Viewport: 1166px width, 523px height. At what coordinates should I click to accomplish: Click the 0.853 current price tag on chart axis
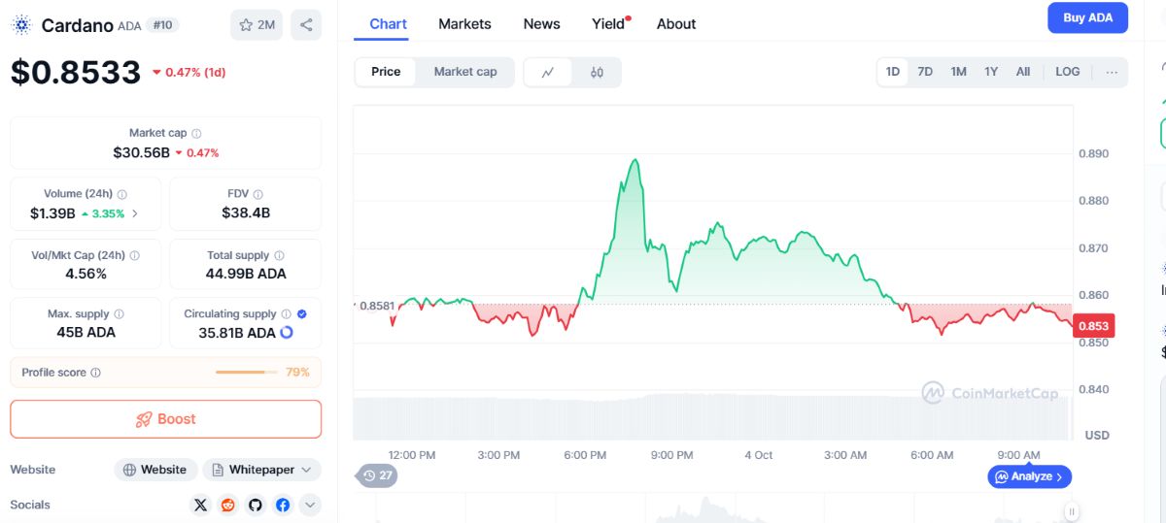(1093, 327)
